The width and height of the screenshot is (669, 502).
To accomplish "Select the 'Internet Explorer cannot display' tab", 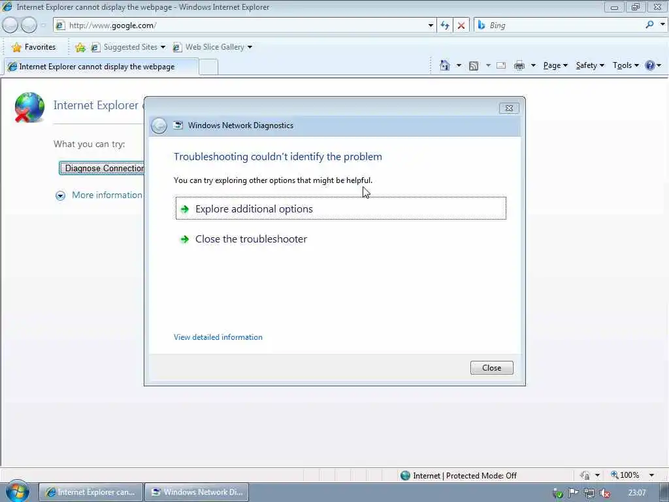I will (x=101, y=67).
